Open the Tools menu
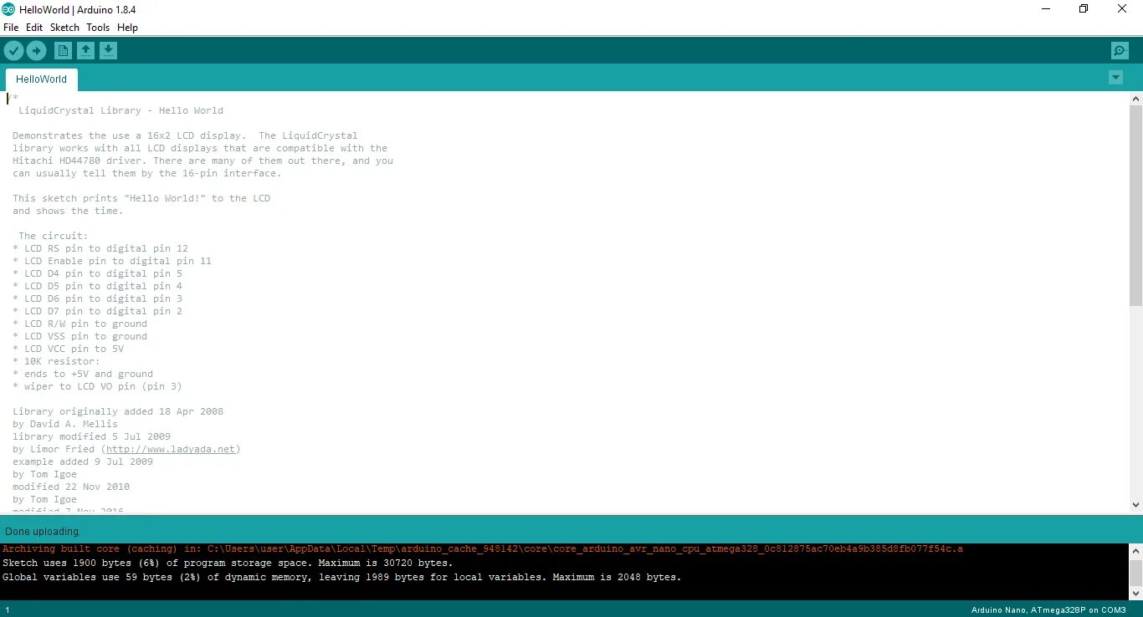This screenshot has width=1143, height=617. 98,28
